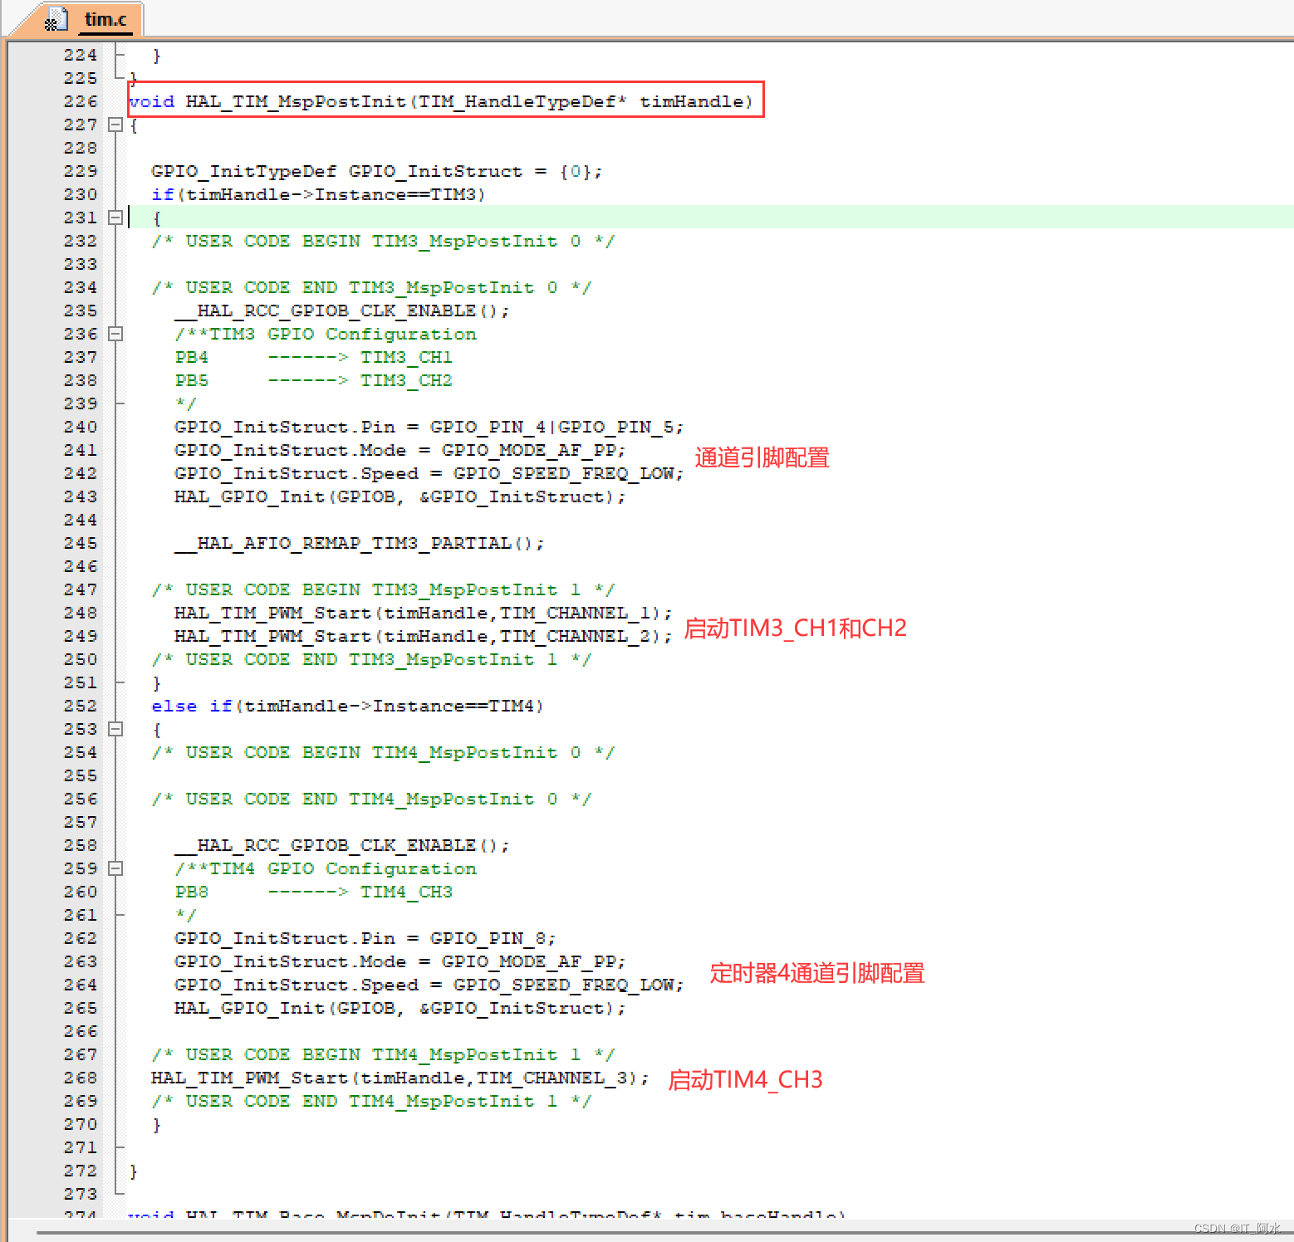Click the GPIO_SPEED_FREQ_LOW line at 242
Screen dimensions: 1294x1242
pos(429,473)
